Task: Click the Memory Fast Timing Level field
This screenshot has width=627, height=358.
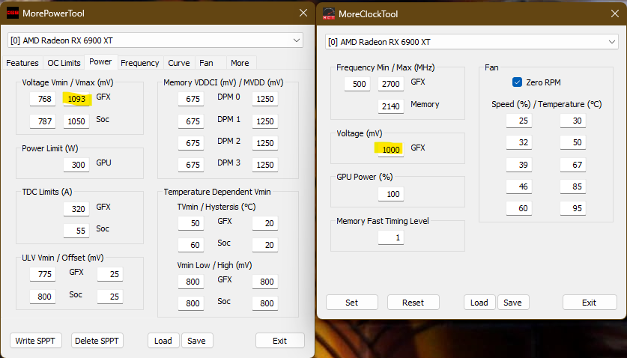Action: (x=391, y=237)
